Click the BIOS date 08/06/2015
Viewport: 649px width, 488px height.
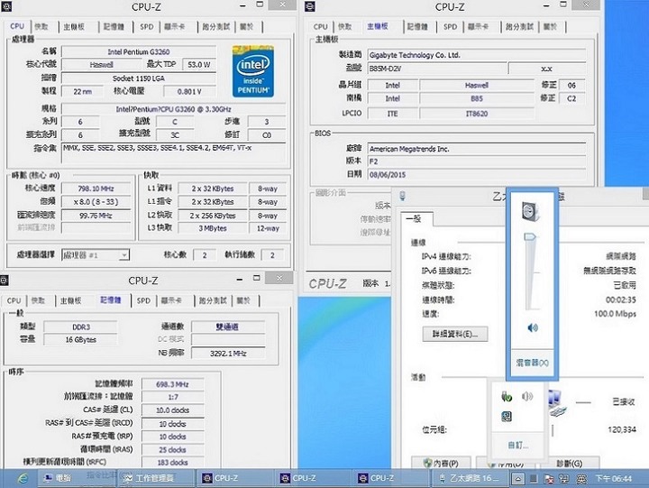(x=477, y=174)
